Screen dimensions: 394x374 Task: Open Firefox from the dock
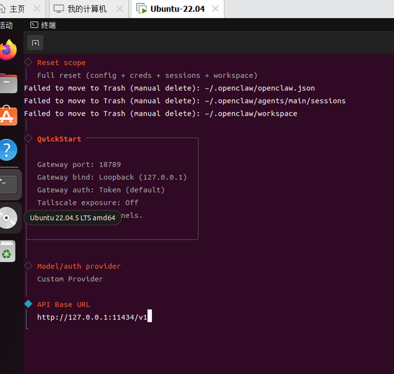tap(8, 50)
